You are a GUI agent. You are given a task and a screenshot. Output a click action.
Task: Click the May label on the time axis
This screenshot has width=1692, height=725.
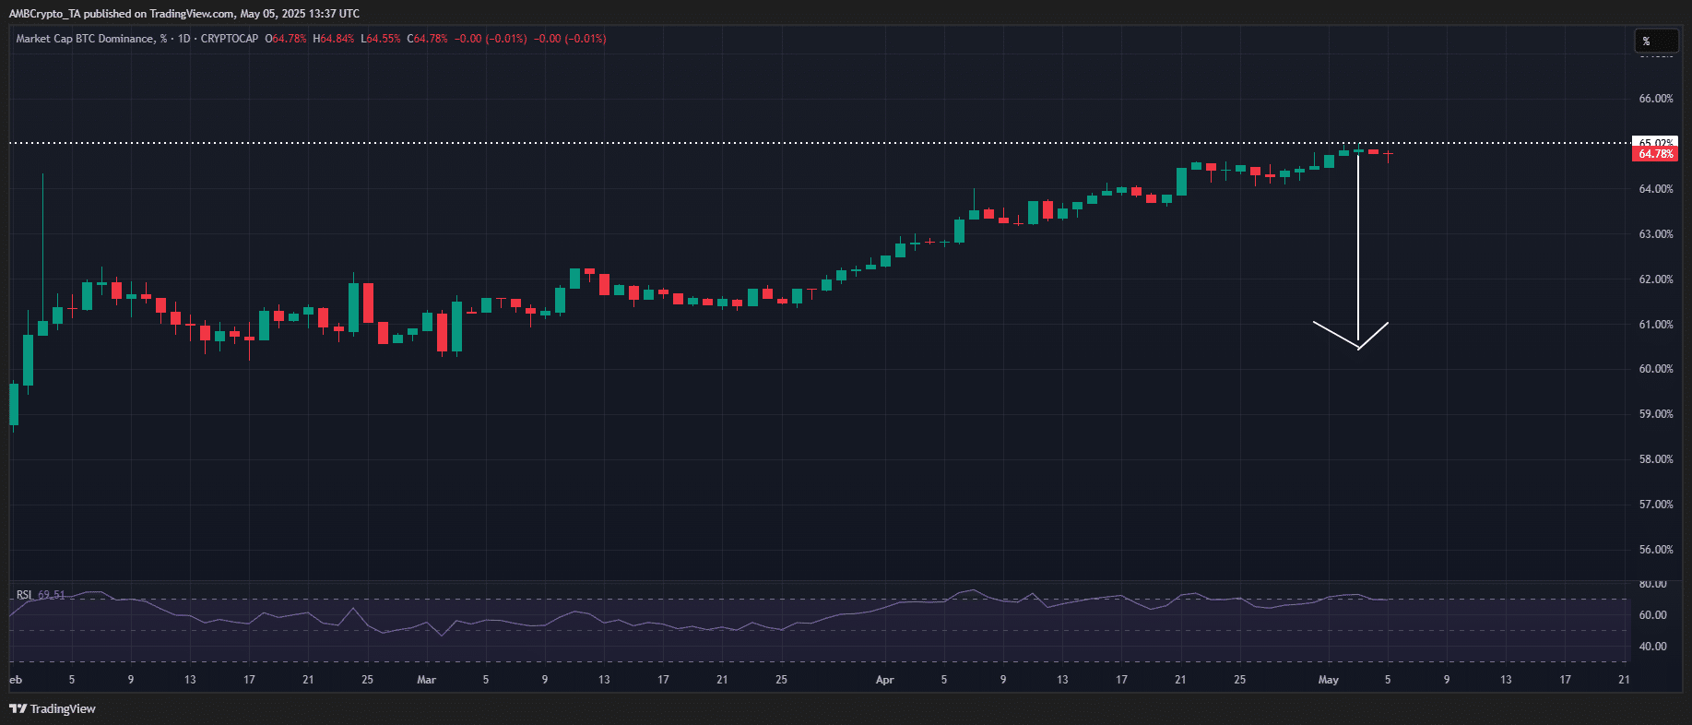[1328, 680]
